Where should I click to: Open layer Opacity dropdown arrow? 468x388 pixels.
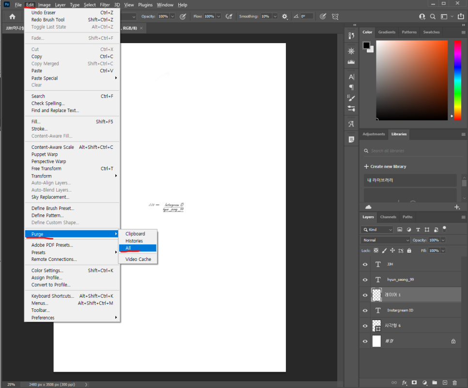coord(443,240)
